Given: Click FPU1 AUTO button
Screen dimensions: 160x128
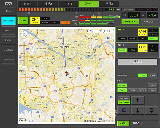Looking at the screenshot, I should (132, 38).
